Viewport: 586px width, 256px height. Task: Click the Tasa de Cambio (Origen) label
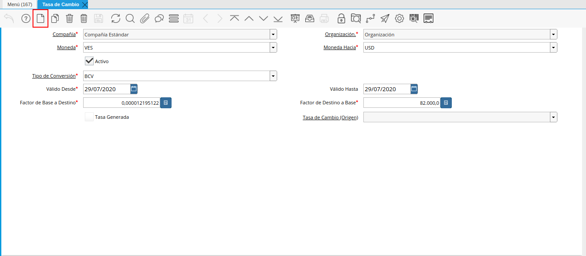click(x=330, y=117)
